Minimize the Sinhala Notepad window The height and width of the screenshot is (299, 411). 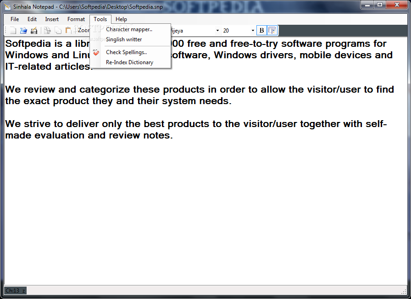pyautogui.click(x=367, y=5)
